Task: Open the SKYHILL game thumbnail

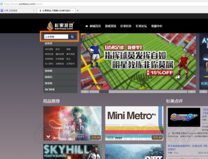Action: point(73,151)
